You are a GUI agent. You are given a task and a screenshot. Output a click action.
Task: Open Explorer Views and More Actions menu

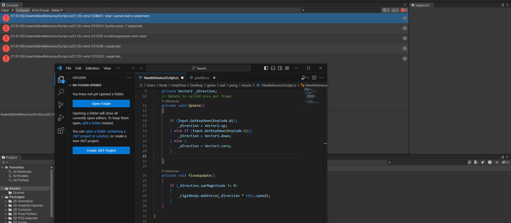[129, 78]
